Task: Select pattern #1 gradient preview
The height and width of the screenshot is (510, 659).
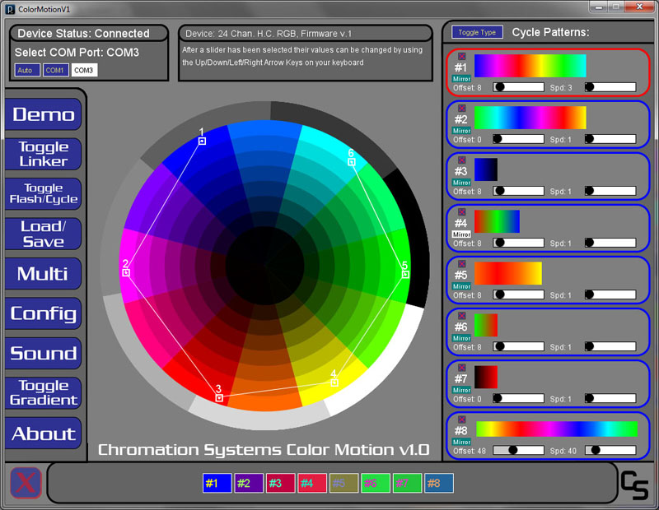Action: (x=530, y=66)
